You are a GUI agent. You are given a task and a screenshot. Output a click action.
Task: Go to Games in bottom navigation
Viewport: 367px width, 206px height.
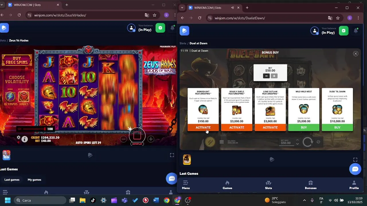coord(227,185)
